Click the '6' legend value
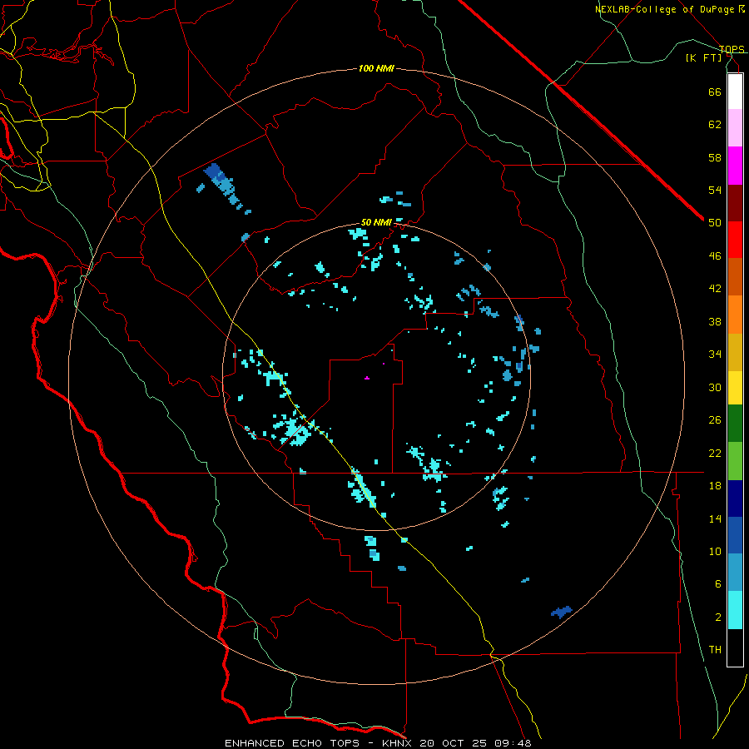749x749 pixels. coord(718,584)
